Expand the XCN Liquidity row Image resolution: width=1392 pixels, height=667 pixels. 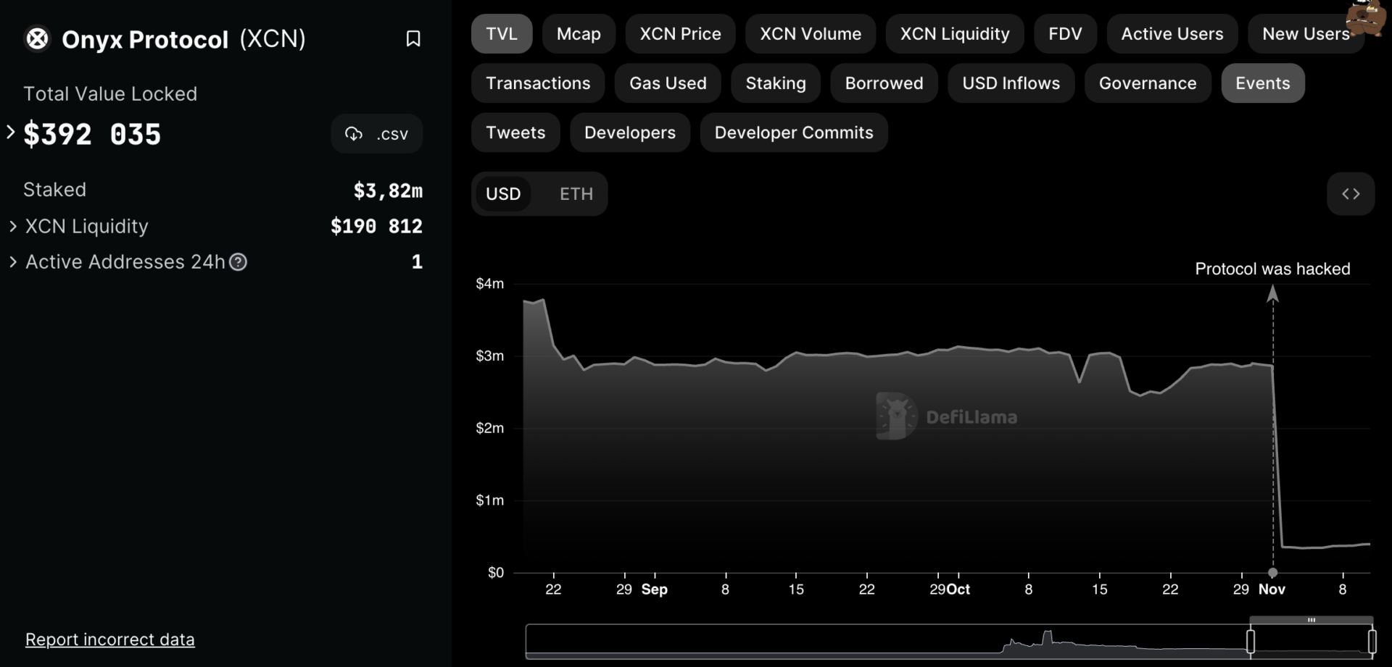click(13, 227)
